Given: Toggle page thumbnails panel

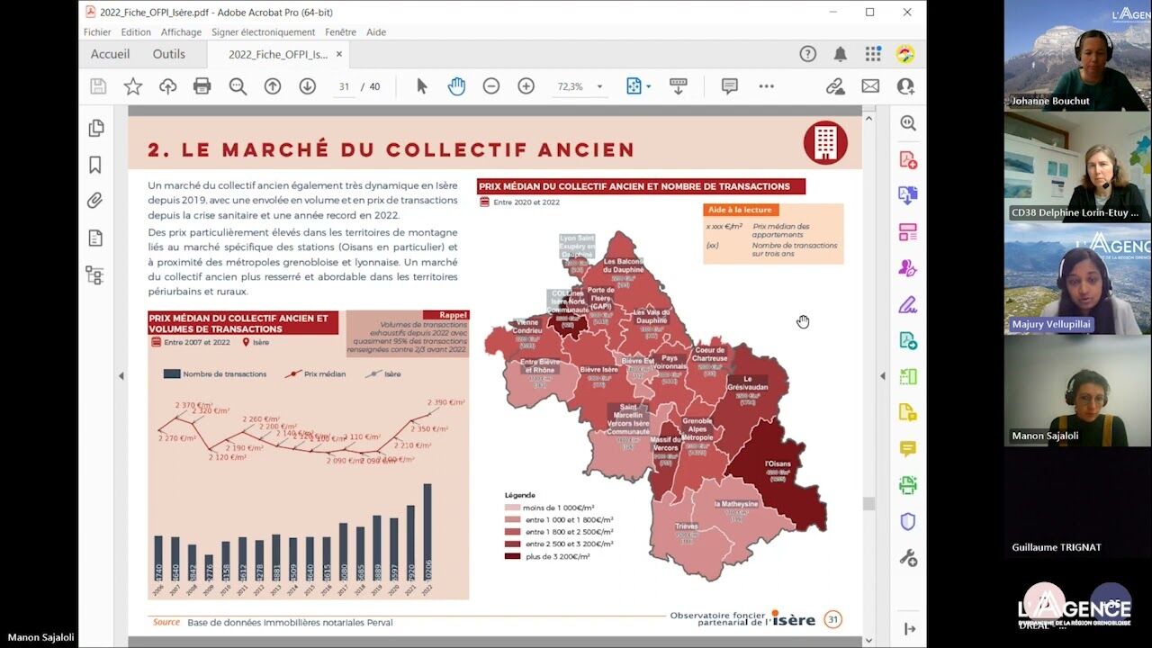Looking at the screenshot, I should click(x=95, y=129).
